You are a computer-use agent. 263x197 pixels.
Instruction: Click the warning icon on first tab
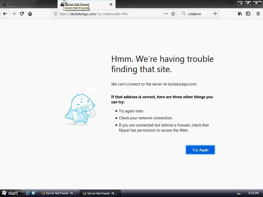click(x=4, y=4)
